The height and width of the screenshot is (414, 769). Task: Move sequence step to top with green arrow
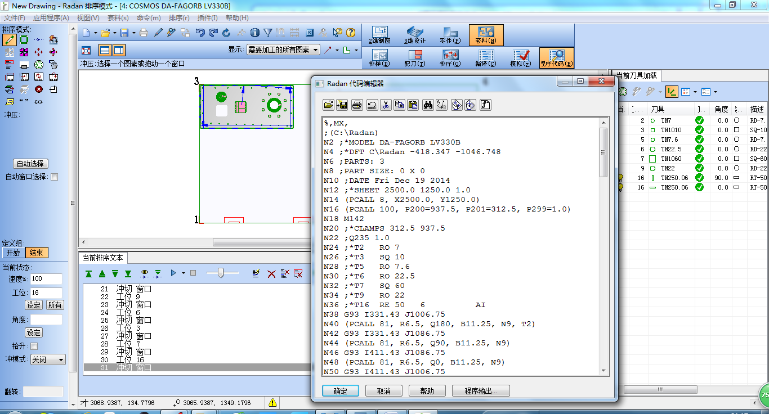point(88,273)
